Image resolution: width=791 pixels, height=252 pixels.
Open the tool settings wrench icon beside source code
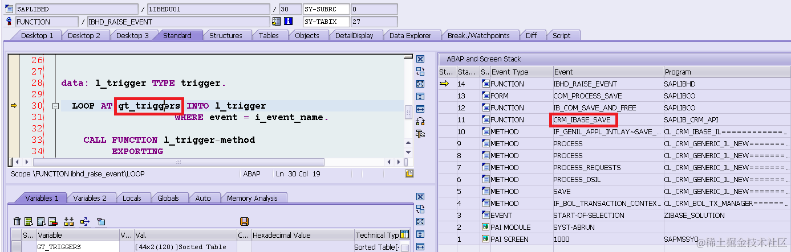point(420,134)
